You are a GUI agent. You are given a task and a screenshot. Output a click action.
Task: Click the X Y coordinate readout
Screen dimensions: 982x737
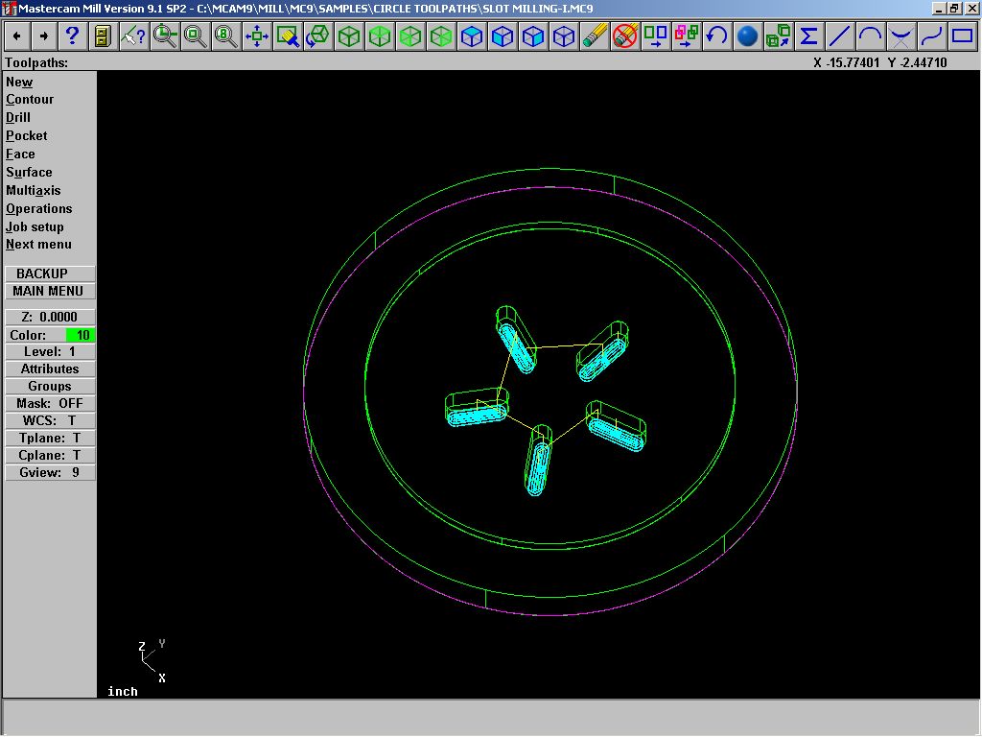(x=880, y=62)
